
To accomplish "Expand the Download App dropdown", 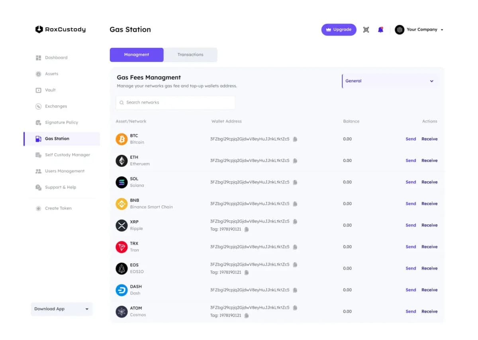I will 62,309.
